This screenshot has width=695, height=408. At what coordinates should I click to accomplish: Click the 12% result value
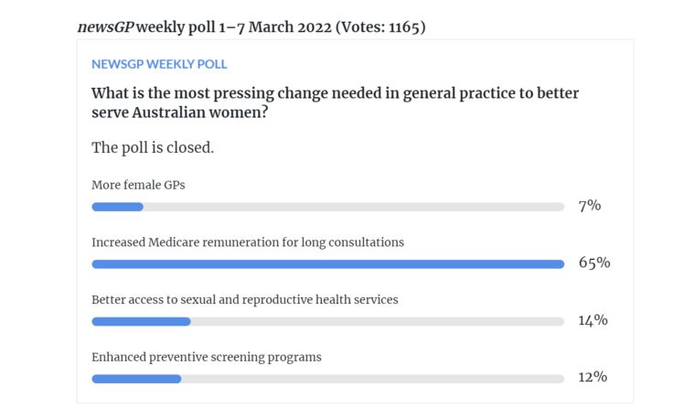click(x=593, y=377)
